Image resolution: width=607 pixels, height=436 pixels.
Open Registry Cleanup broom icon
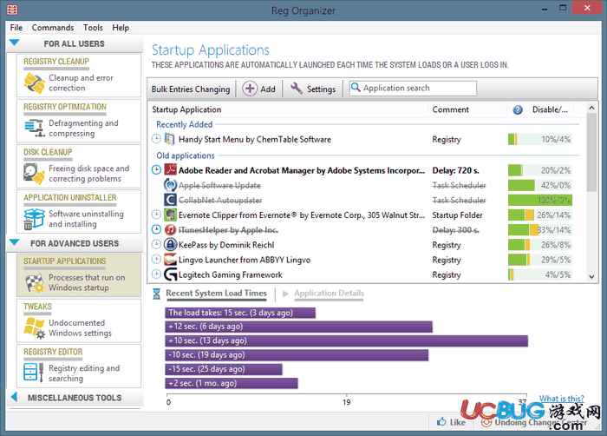35,83
